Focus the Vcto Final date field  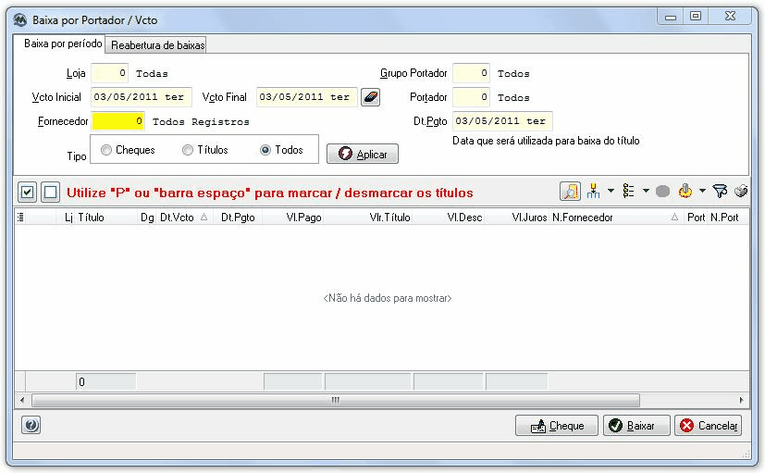[307, 97]
